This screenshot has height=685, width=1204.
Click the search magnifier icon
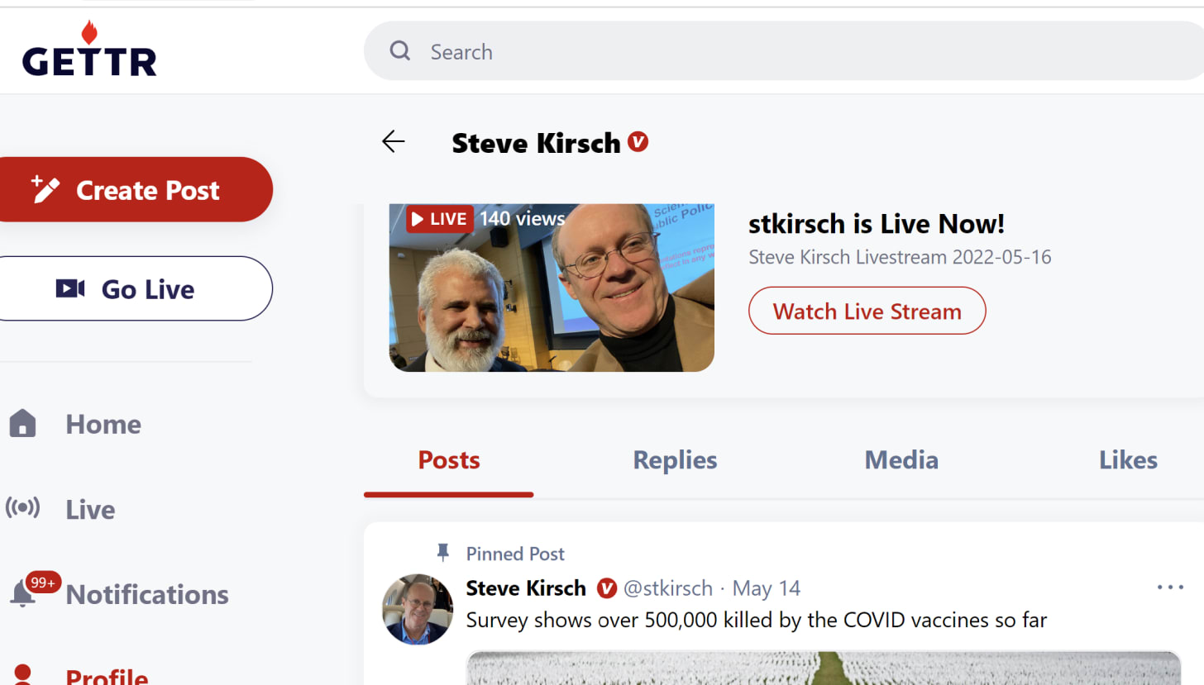tap(400, 51)
